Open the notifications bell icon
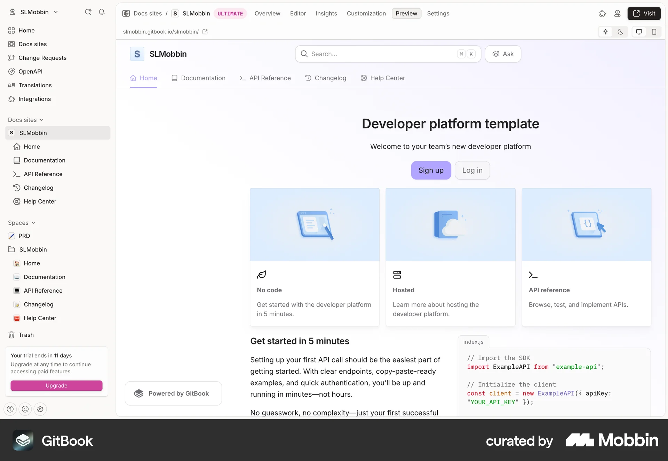 point(102,12)
